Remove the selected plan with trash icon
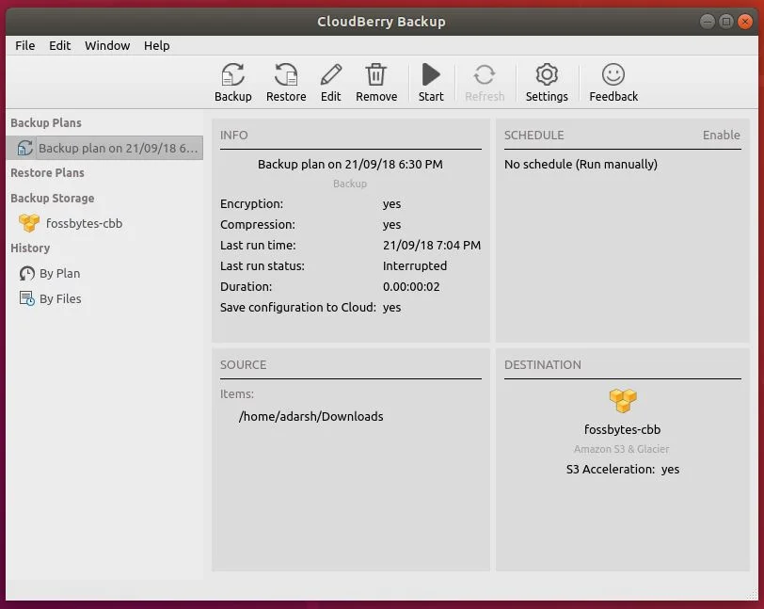The image size is (764, 609). (375, 75)
